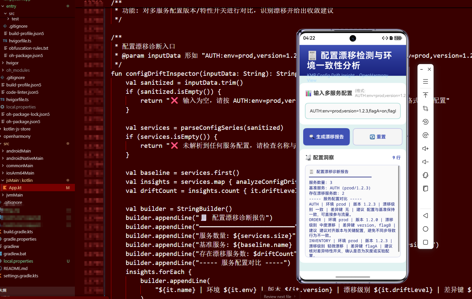Expand the androidNativeMain folder
472x299 pixels.
(x=3, y=158)
